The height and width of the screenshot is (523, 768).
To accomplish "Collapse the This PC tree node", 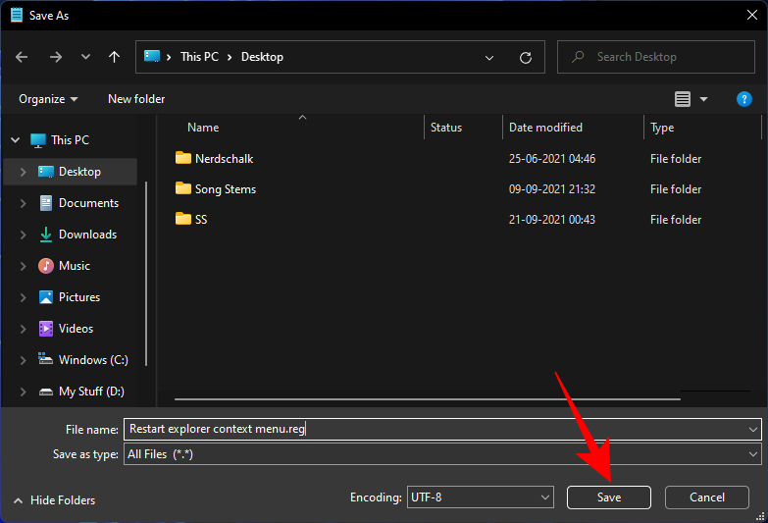I will click(x=15, y=140).
